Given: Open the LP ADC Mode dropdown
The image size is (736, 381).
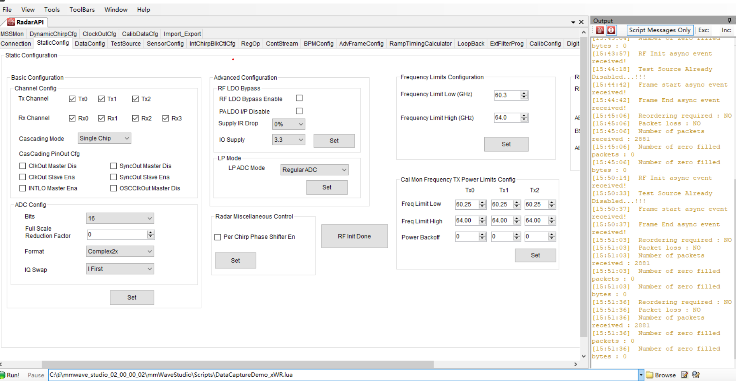Looking at the screenshot, I should [314, 170].
